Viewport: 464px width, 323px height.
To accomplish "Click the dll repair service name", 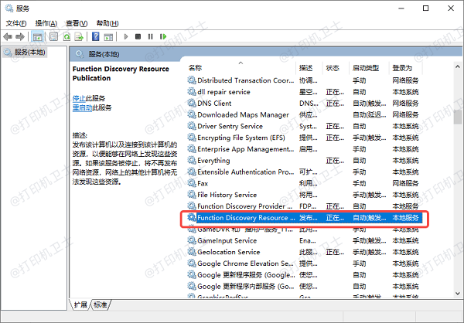I will coord(223,92).
